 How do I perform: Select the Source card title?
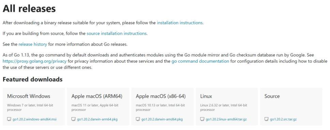pyautogui.click(x=272, y=96)
